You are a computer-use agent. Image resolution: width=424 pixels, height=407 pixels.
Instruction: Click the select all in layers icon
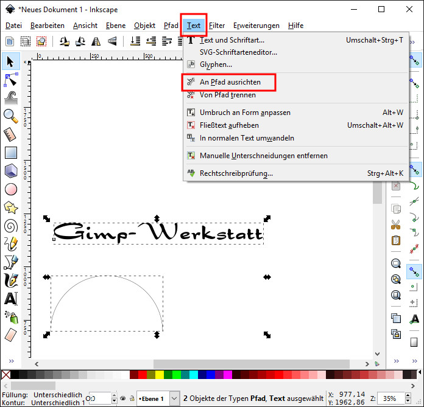(26, 41)
